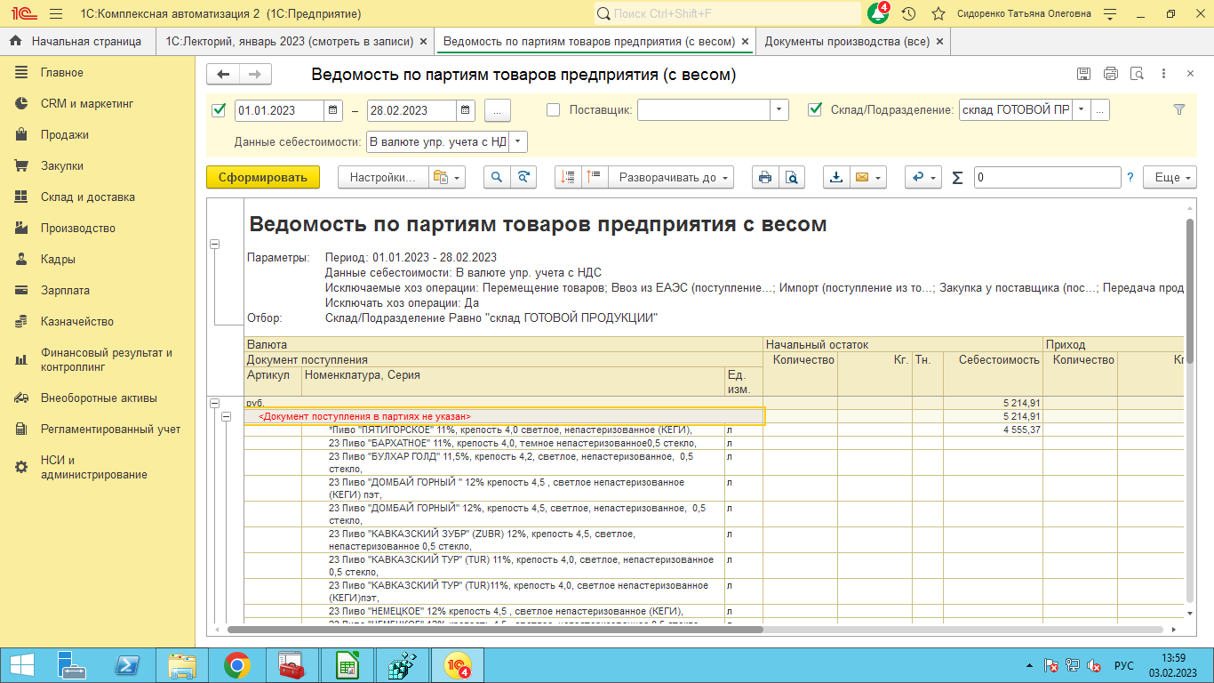Open email send options arrow
Viewport: 1214px width, 683px height.
[x=880, y=177]
